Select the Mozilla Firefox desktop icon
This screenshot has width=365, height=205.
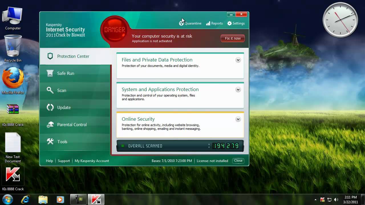tap(13, 81)
